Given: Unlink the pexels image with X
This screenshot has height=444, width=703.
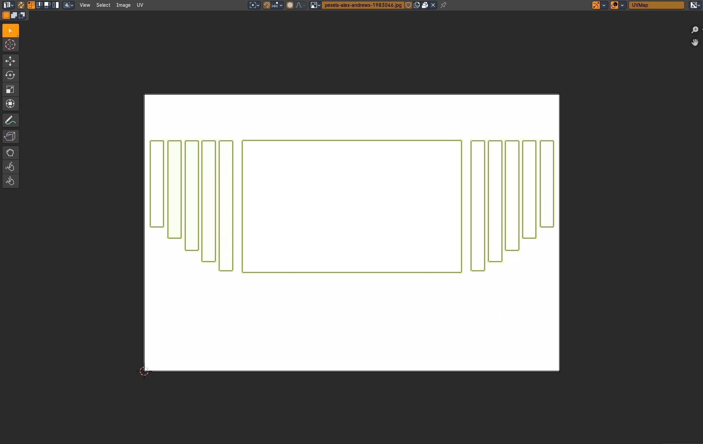Looking at the screenshot, I should (x=433, y=5).
